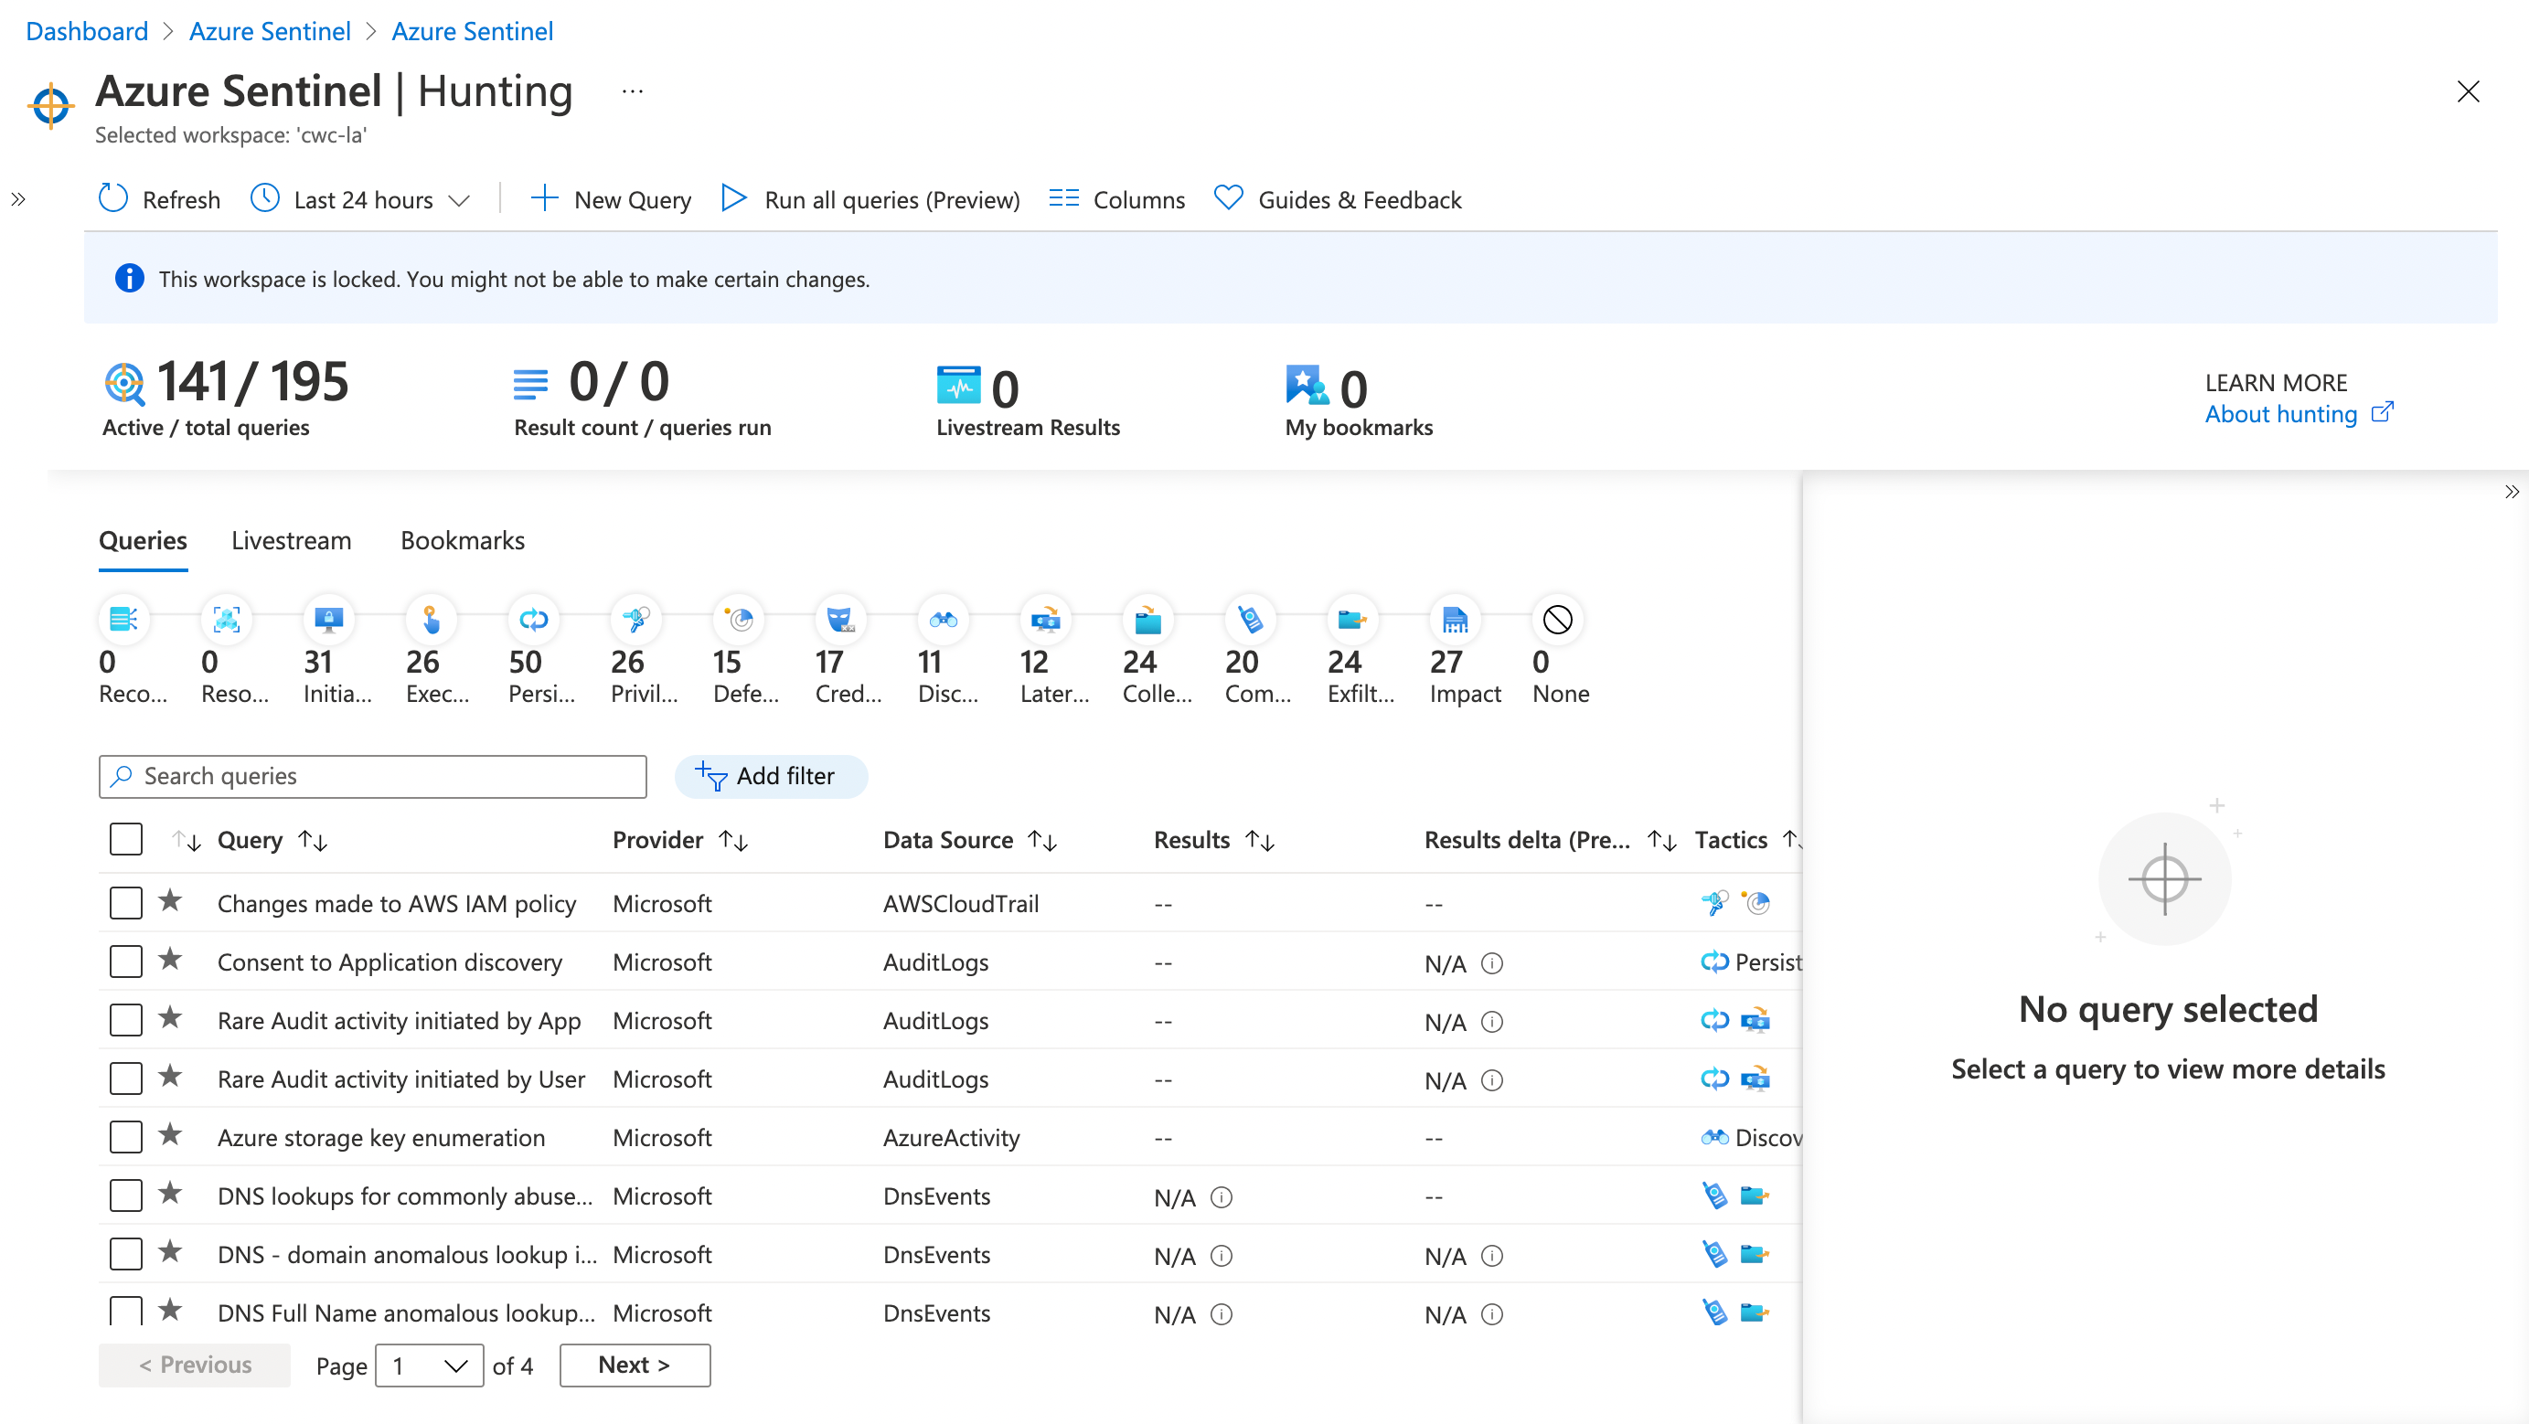The width and height of the screenshot is (2529, 1424).
Task: Tick the Rare Audit activity by User checkbox
Action: pos(125,1078)
